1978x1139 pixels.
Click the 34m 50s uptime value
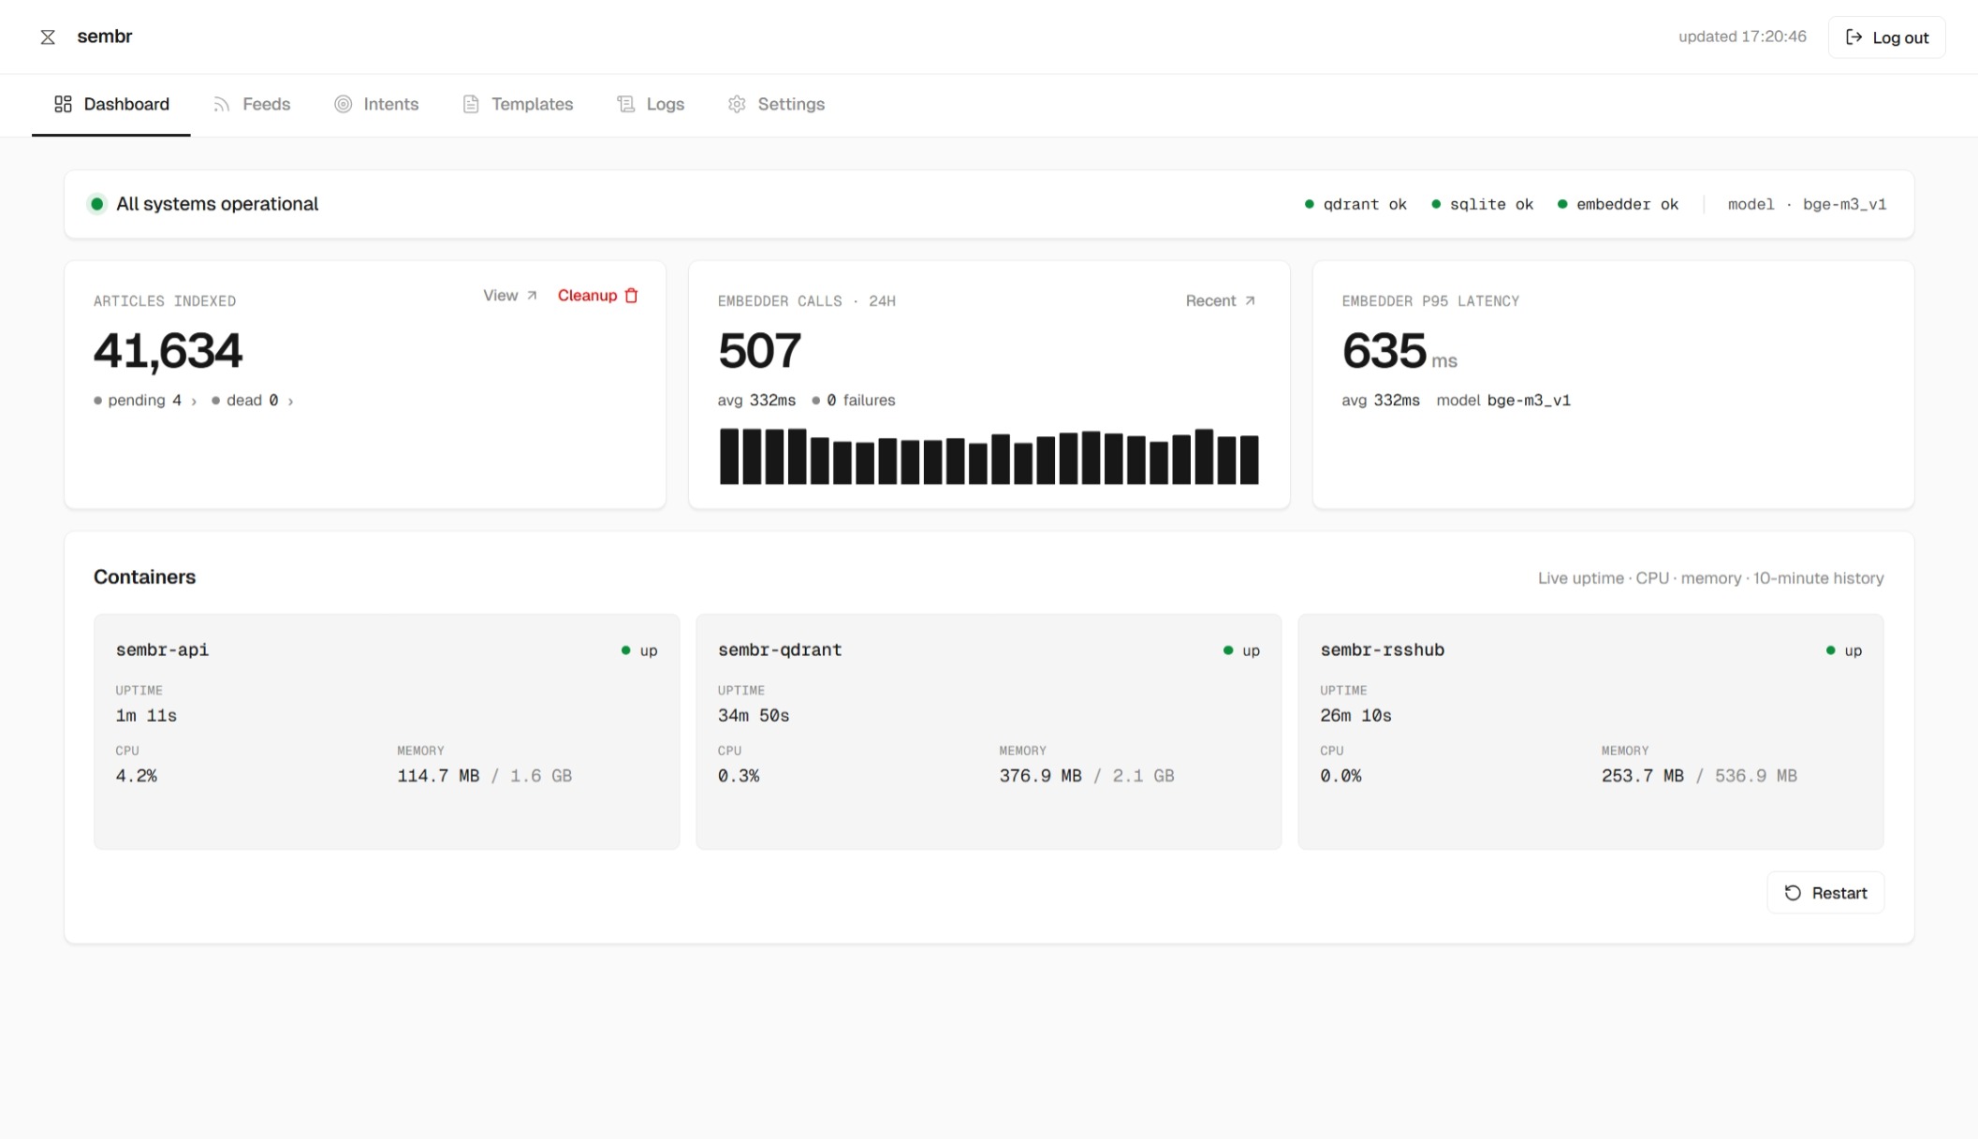point(754,715)
